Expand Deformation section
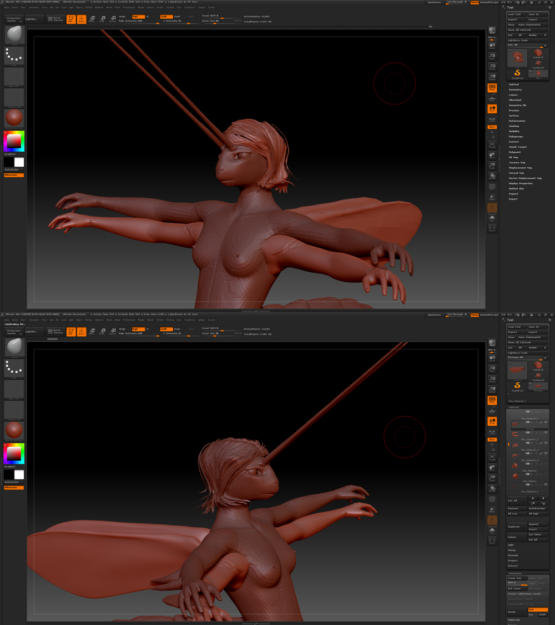 pyautogui.click(x=517, y=121)
